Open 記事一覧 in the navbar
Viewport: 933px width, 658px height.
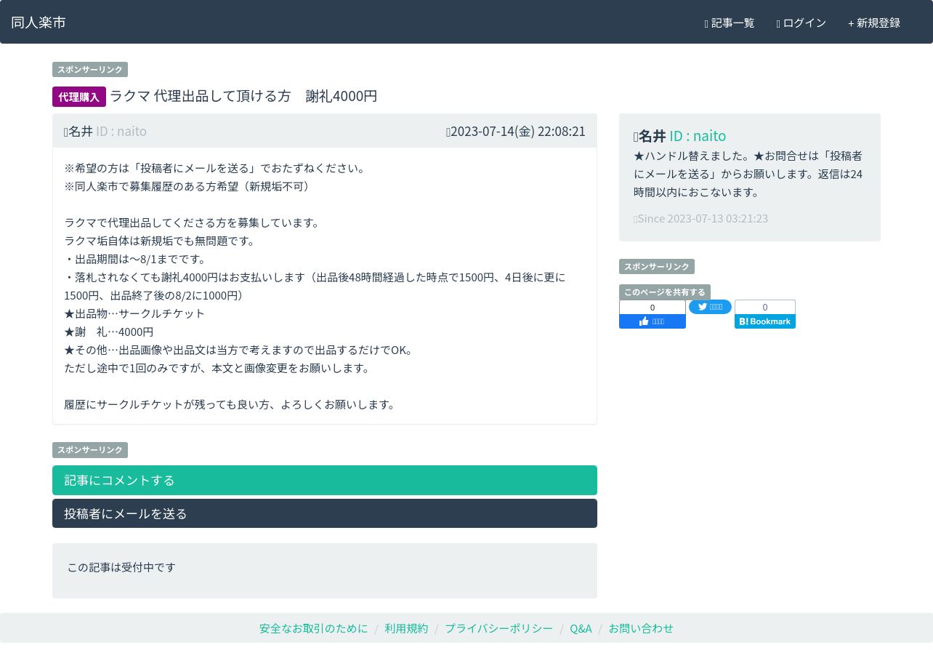730,23
